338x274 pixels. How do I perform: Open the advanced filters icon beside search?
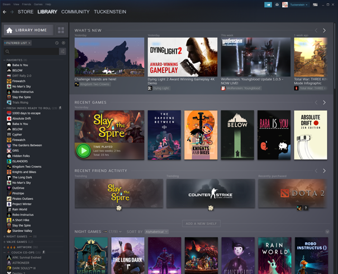click(63, 51)
